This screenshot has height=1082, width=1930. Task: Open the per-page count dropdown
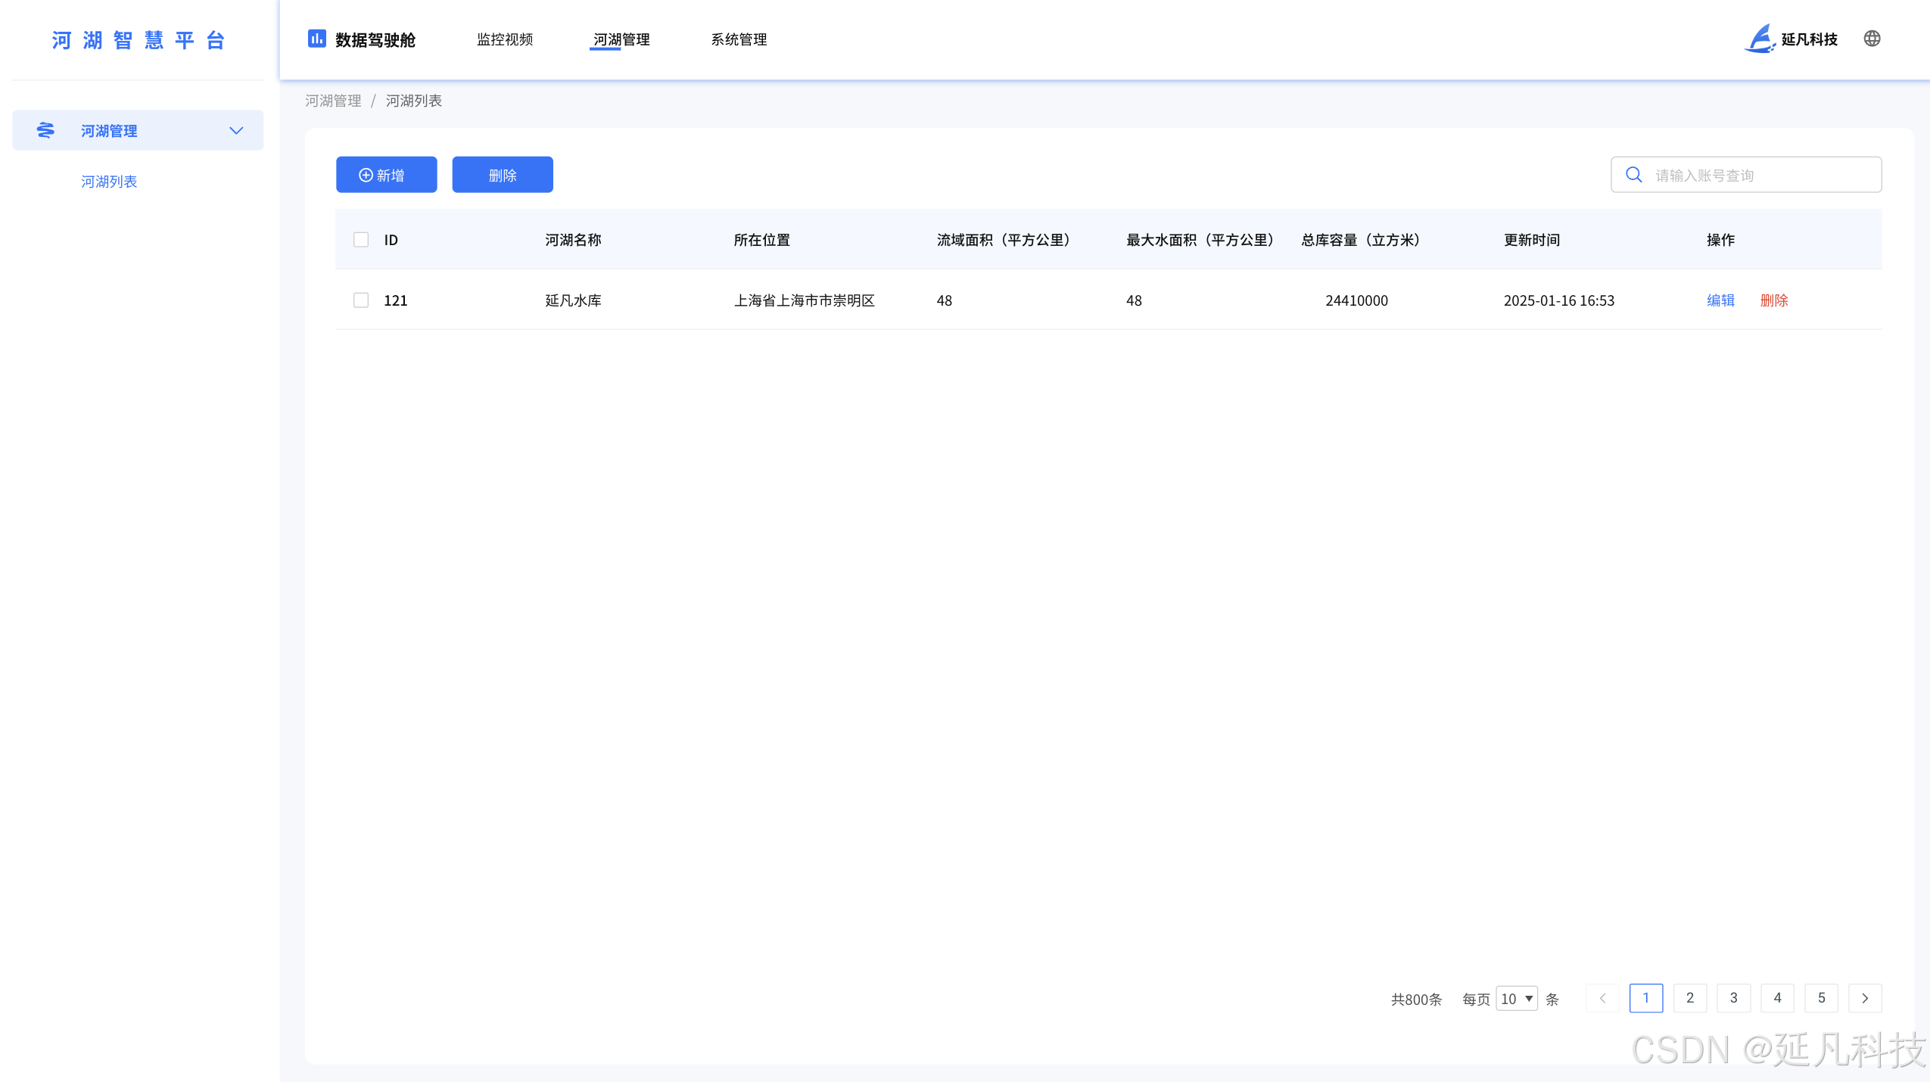pyautogui.click(x=1516, y=998)
